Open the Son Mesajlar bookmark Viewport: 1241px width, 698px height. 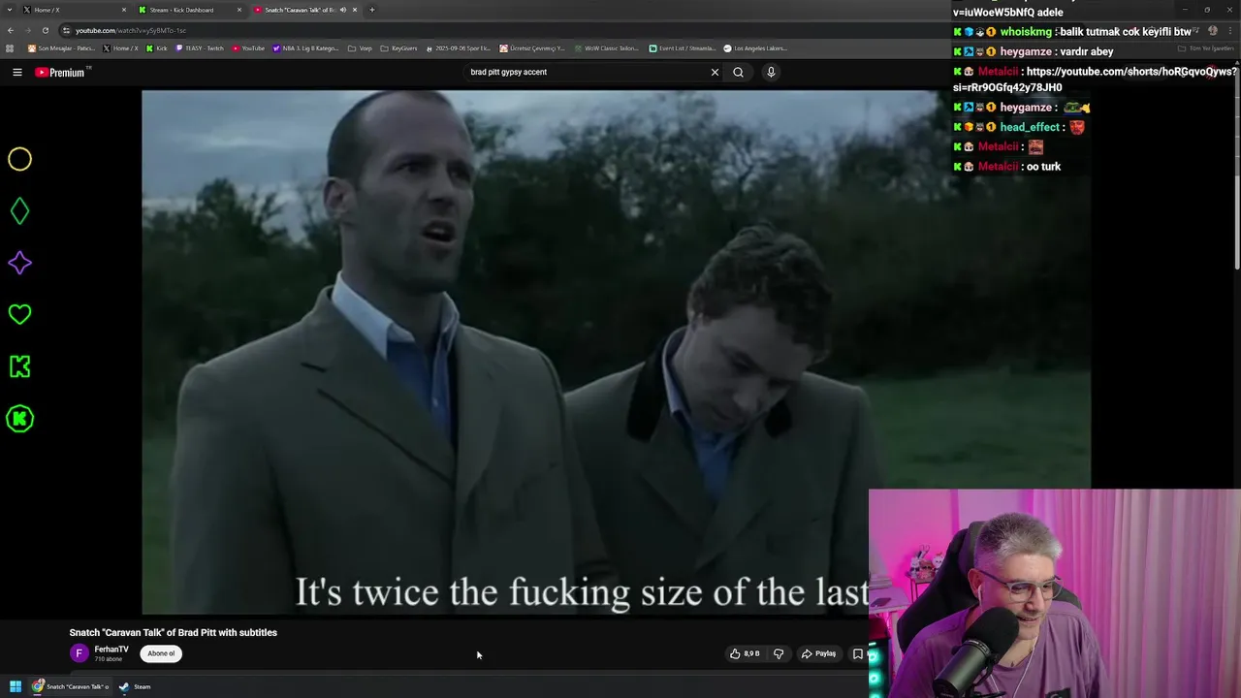(61, 48)
